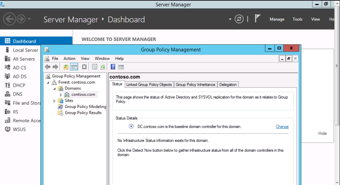Select Dashboard in the Server Manager sidebar
This screenshot has height=185, width=340.
tap(36, 41)
